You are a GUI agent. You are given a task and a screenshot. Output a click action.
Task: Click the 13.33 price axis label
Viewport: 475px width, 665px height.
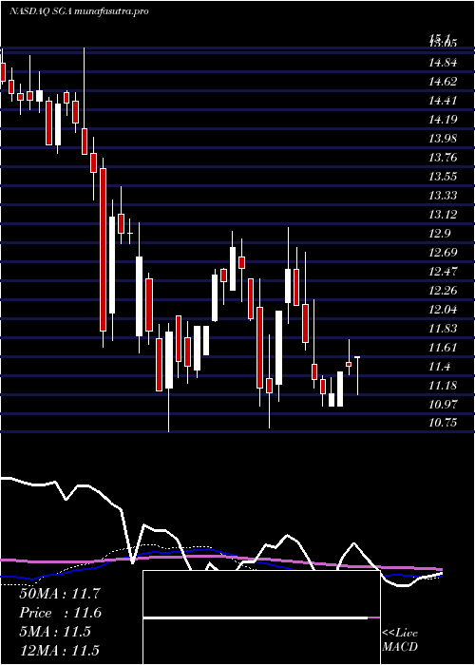point(443,196)
